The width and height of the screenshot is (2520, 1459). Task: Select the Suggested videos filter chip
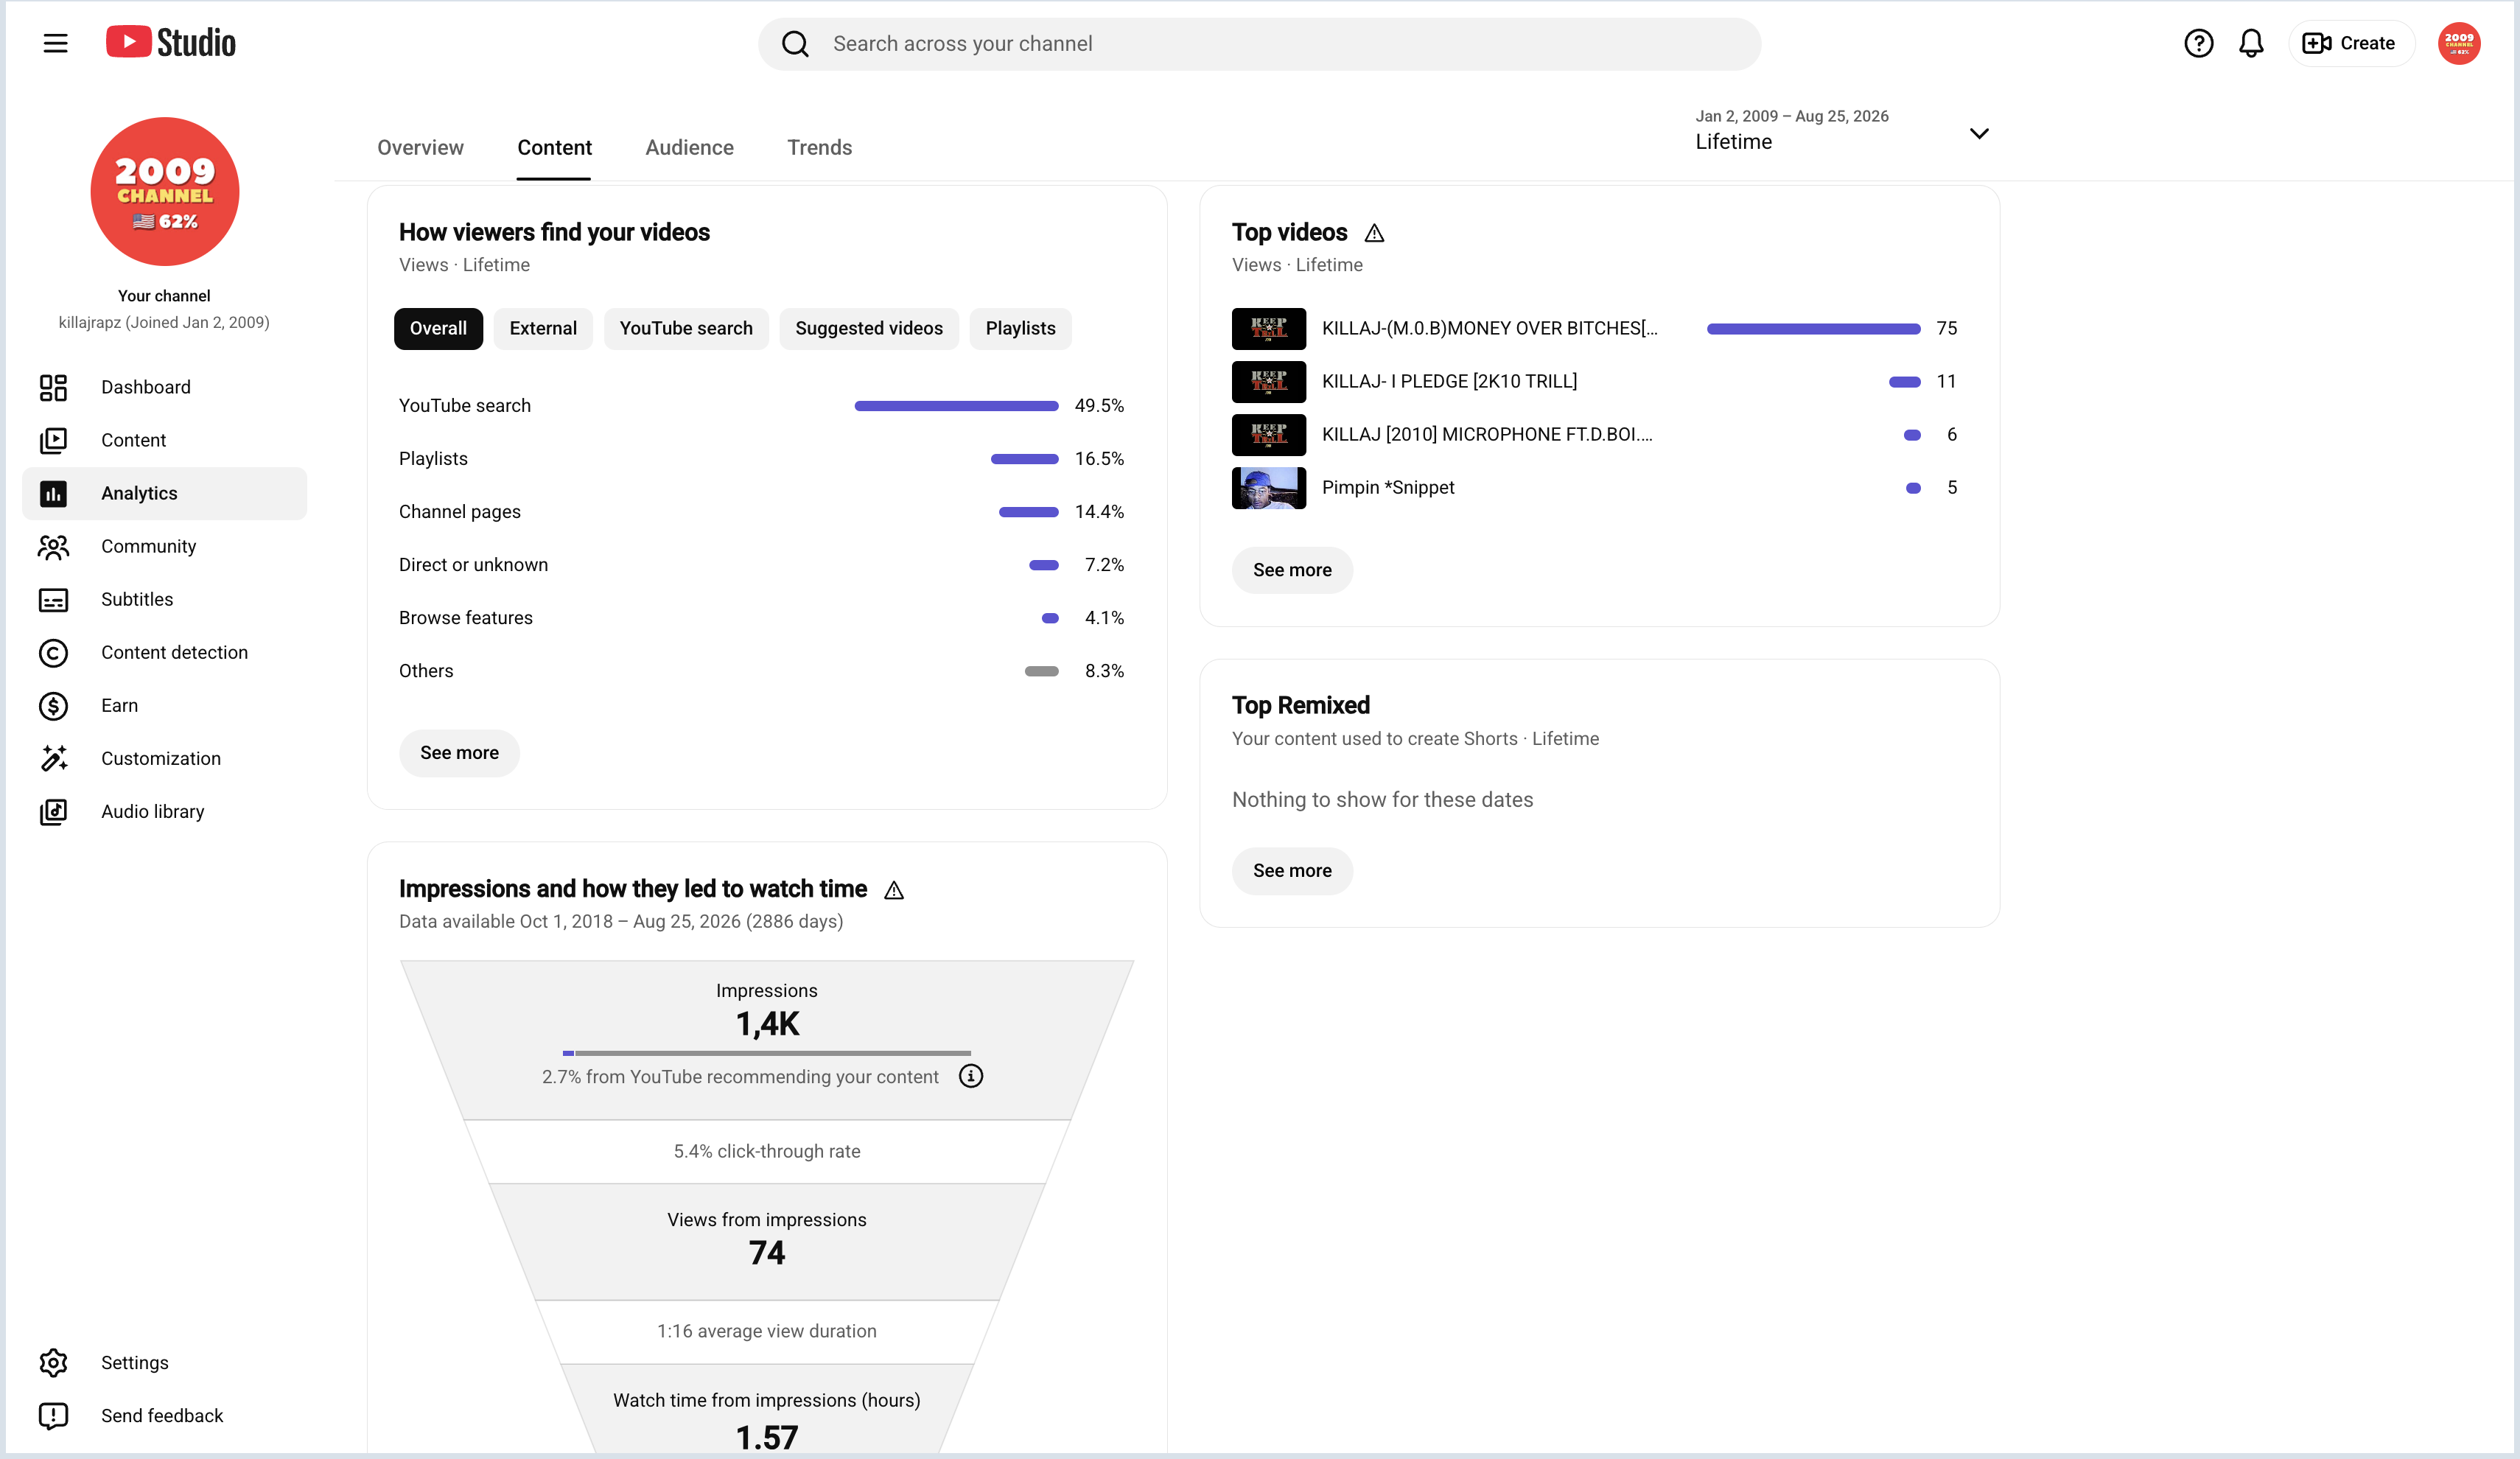869,328
